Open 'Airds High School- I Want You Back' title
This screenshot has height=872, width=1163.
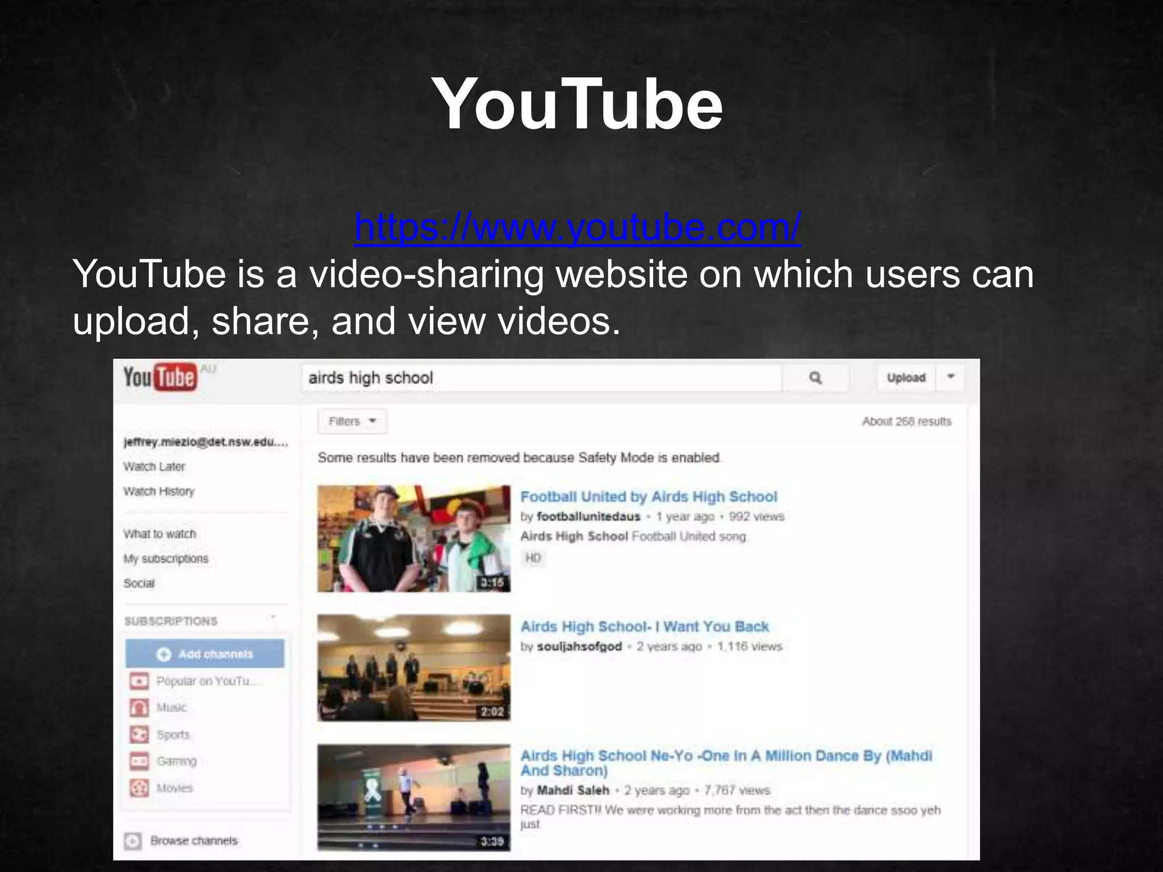(645, 627)
